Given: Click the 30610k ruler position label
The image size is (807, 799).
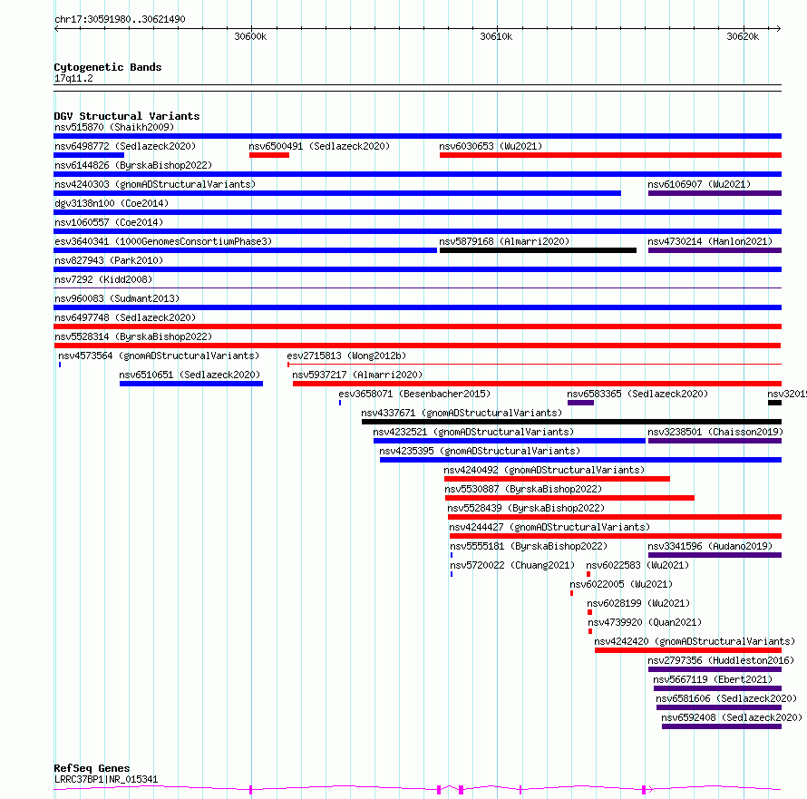Looking at the screenshot, I should [496, 36].
